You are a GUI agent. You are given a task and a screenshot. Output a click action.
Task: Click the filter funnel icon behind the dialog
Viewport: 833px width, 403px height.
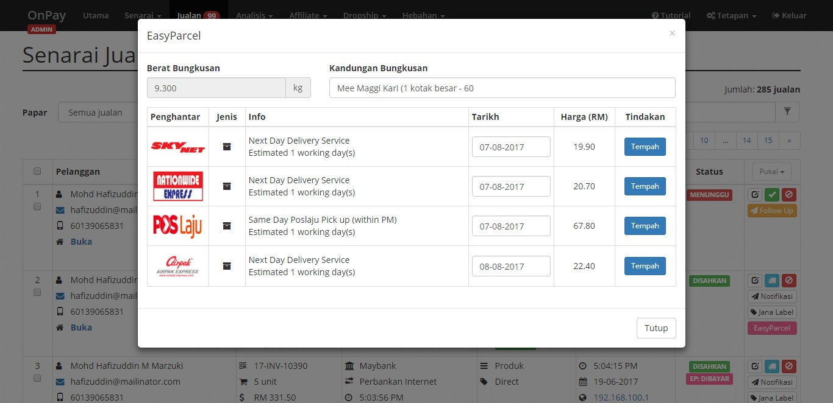(787, 112)
